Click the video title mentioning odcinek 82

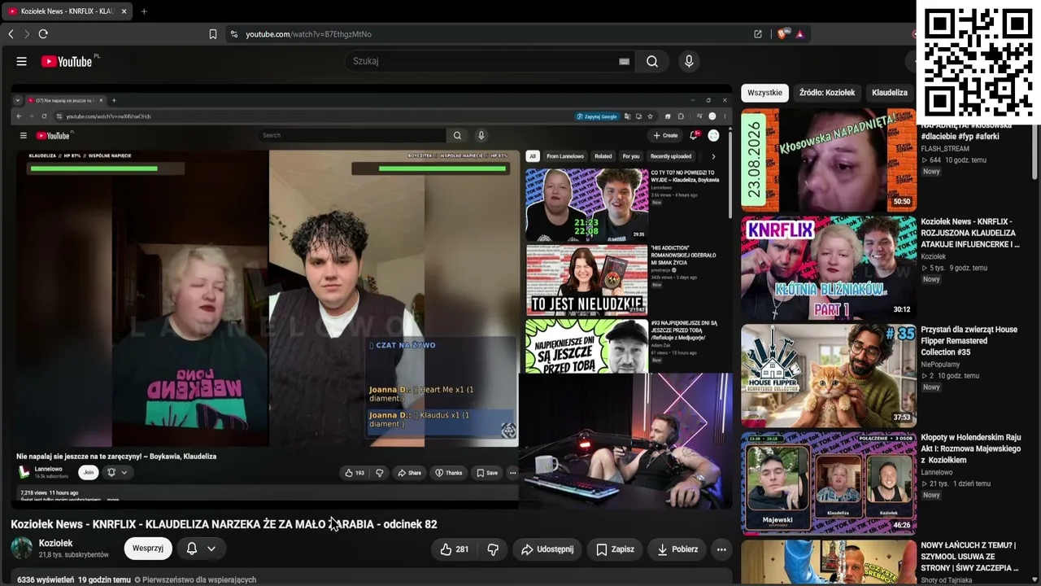(x=224, y=524)
